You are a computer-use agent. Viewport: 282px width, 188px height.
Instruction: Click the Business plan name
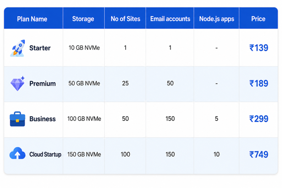[42, 119]
